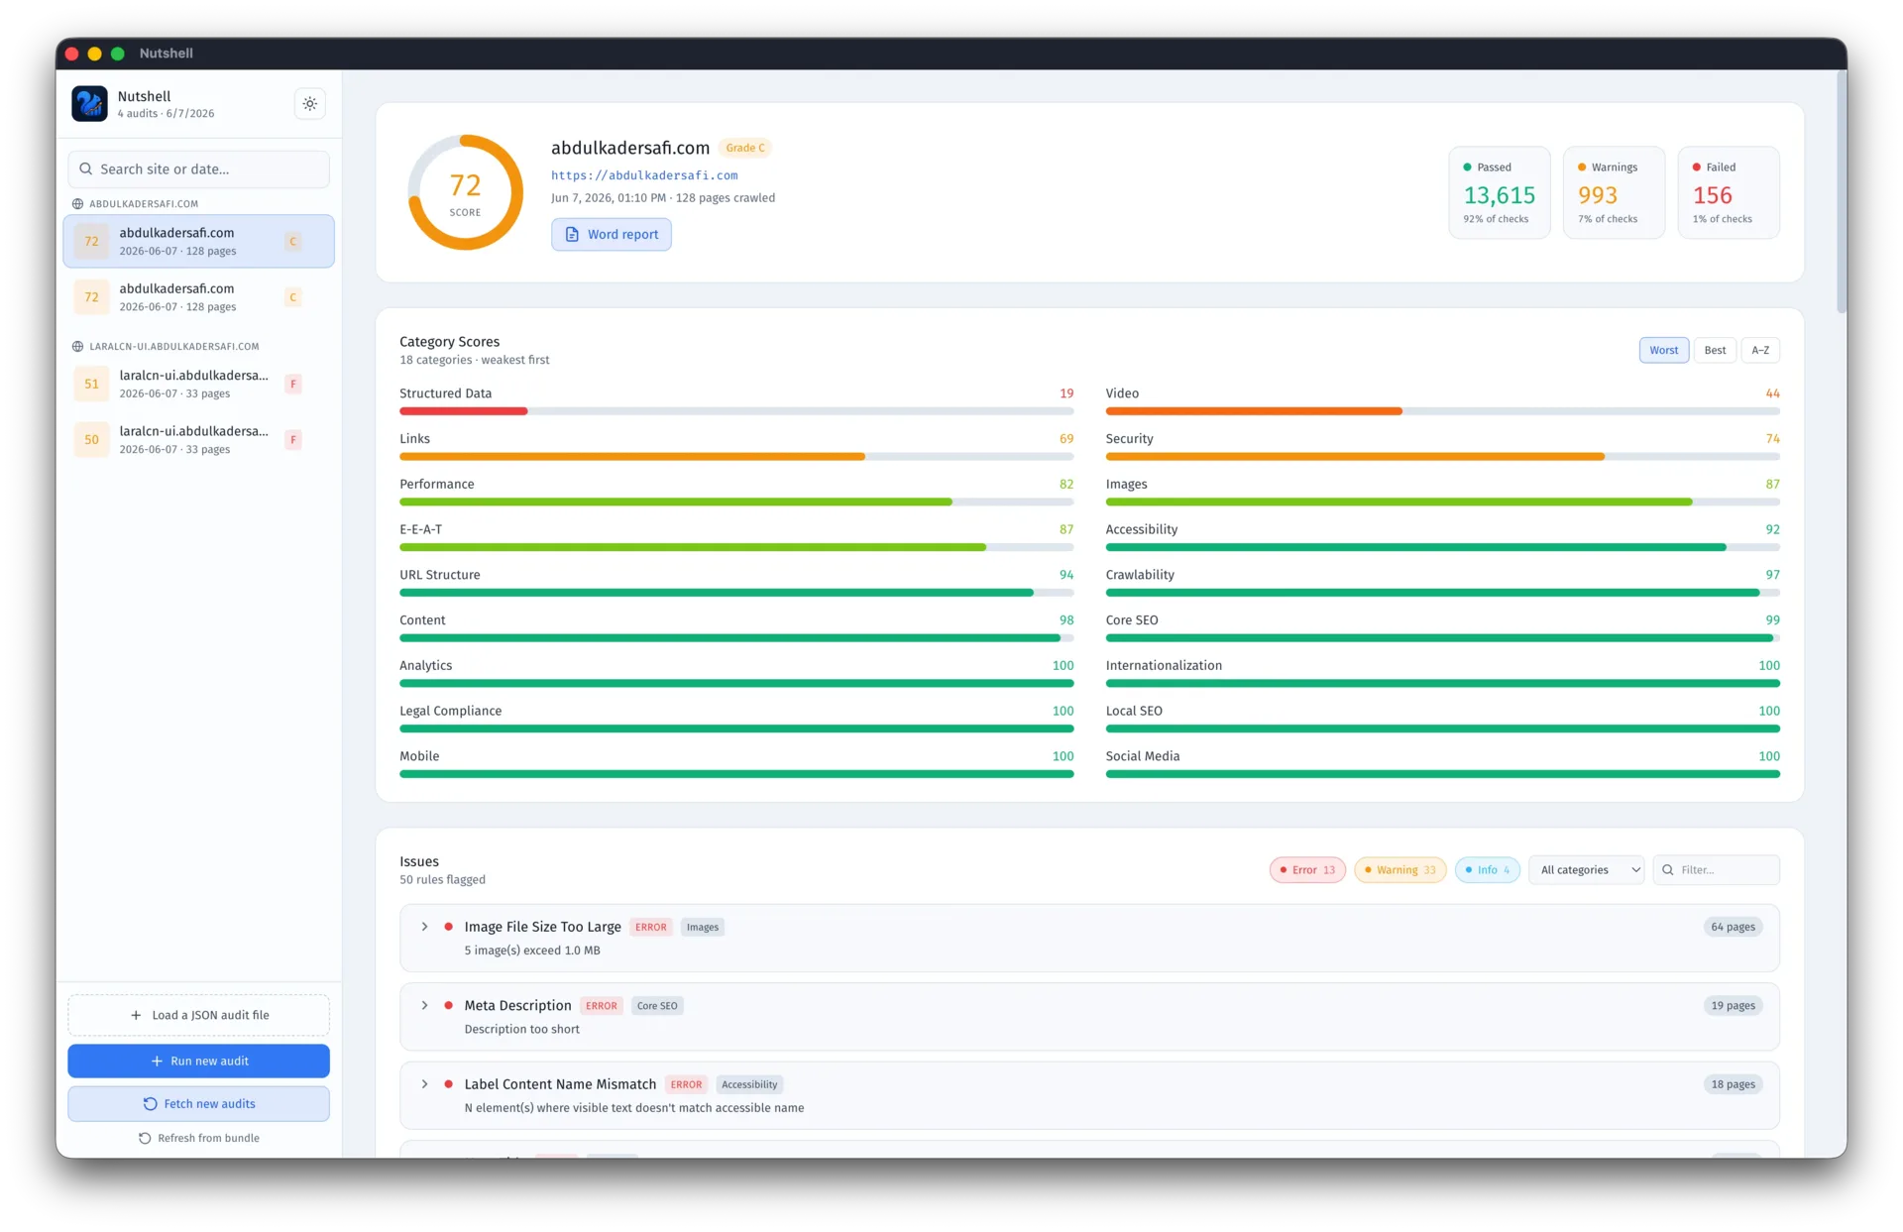Image resolution: width=1903 pixels, height=1232 pixels.
Task: Click the red dot on Label Content Name Mismatch
Action: coord(448,1084)
